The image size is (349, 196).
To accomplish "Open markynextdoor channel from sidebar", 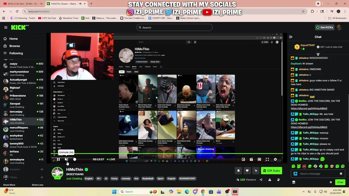I will [23, 73].
